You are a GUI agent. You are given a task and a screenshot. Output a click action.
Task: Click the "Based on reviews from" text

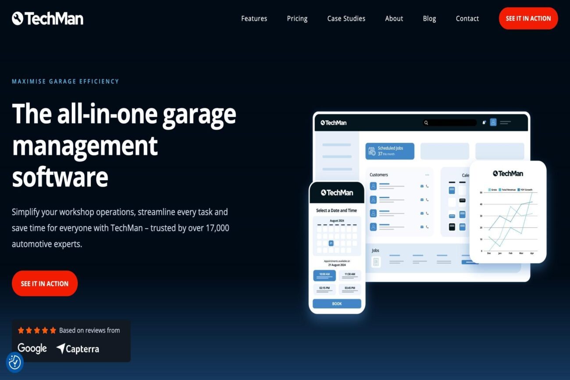point(89,330)
